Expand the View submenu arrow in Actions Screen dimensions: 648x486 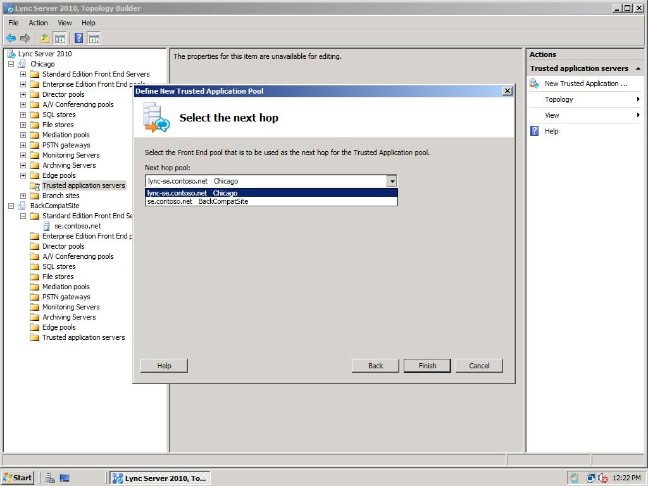(x=638, y=115)
